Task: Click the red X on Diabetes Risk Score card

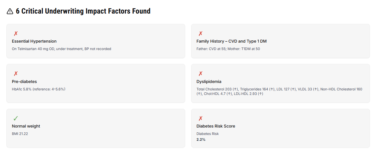Action: coord(201,118)
